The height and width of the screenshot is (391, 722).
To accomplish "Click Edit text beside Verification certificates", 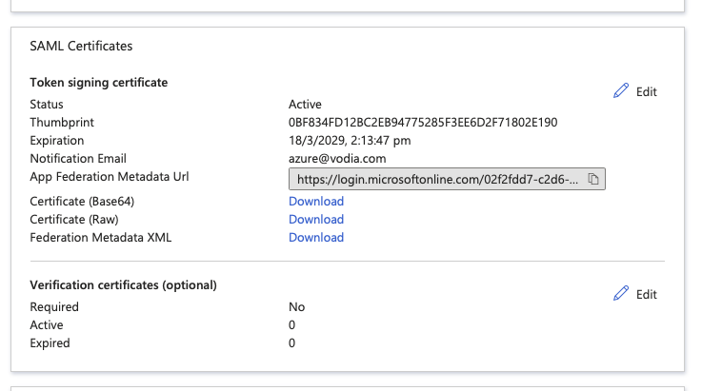I will (647, 295).
